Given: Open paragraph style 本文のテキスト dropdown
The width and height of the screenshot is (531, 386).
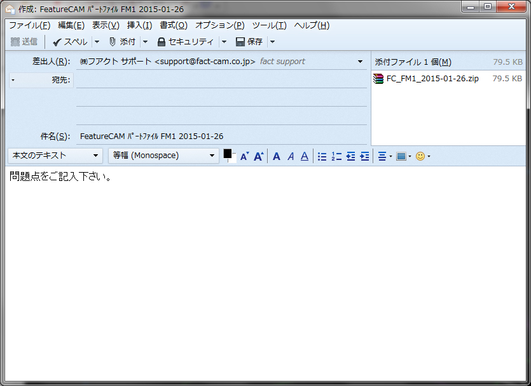Looking at the screenshot, I should (55, 156).
